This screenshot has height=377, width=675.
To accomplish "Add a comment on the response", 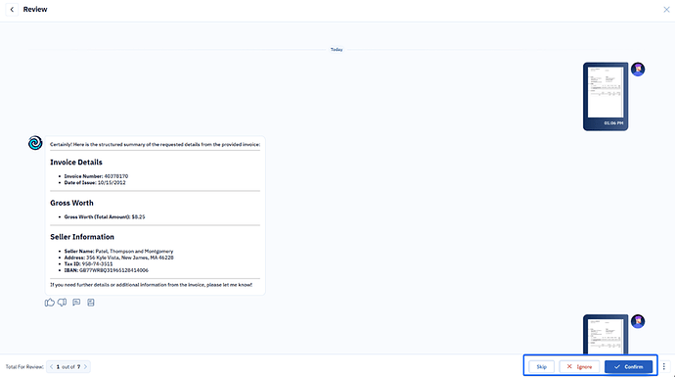I will point(76,303).
